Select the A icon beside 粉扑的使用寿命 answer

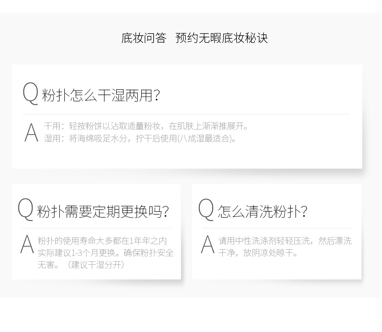click(x=27, y=244)
